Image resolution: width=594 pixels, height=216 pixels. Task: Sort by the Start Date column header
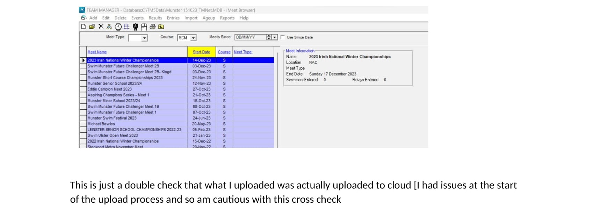click(201, 52)
